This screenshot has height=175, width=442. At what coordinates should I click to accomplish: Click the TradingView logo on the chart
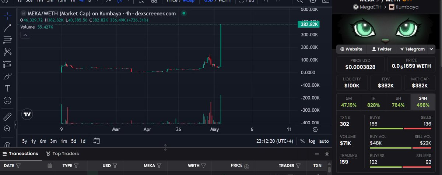click(27, 114)
